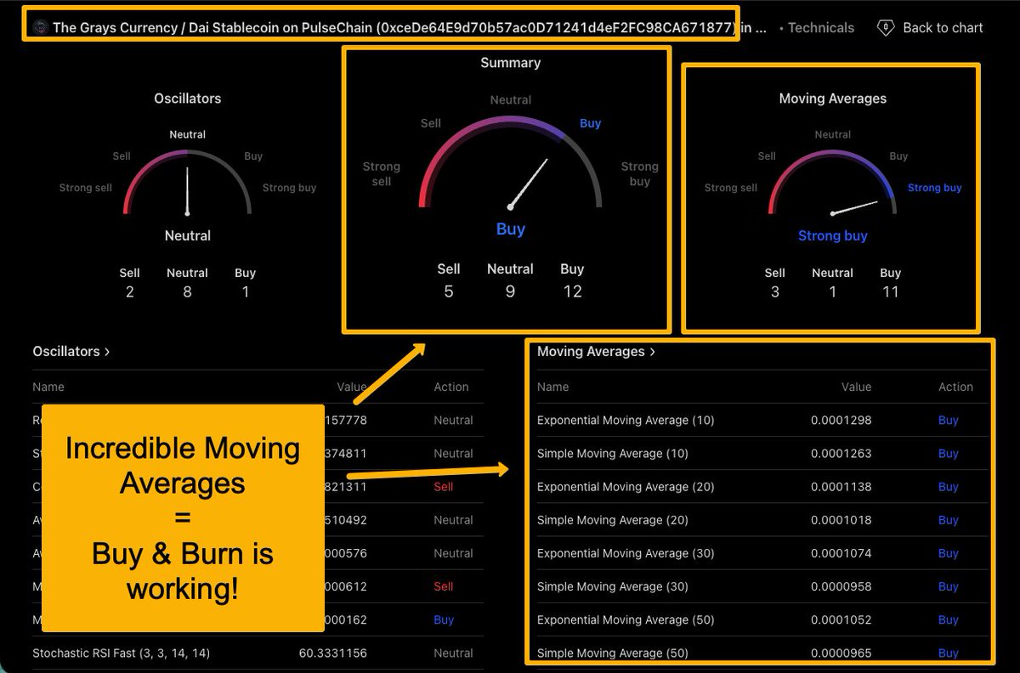
Task: Click Oscillators Sell count 2
Action: point(129,291)
